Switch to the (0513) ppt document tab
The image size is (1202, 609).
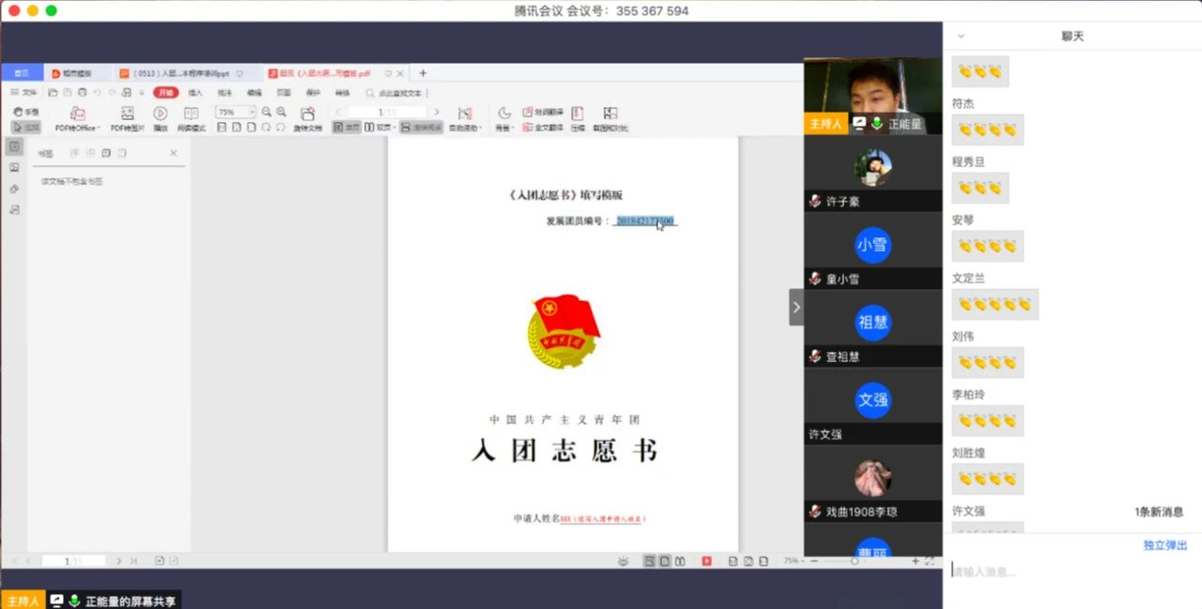[179, 73]
